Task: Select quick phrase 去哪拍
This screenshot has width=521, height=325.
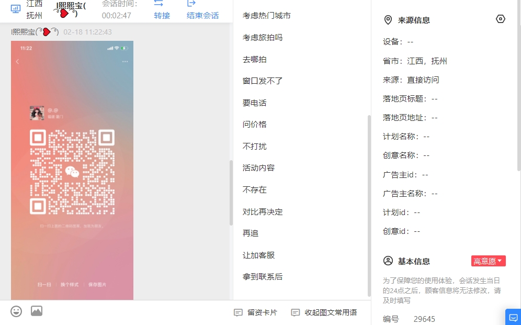Action: (255, 60)
